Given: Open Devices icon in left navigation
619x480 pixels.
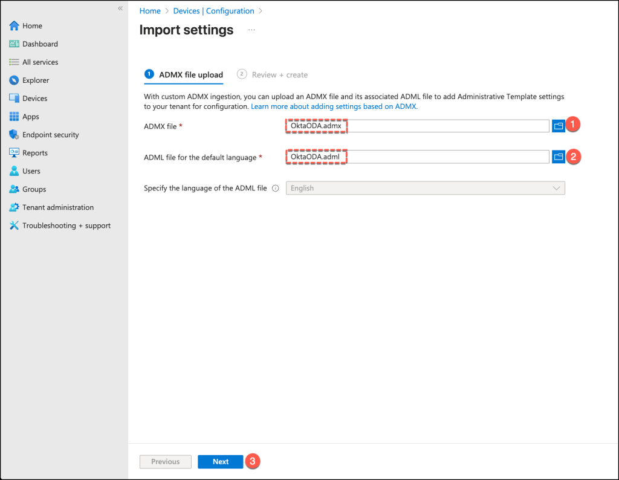Looking at the screenshot, I should coord(15,99).
